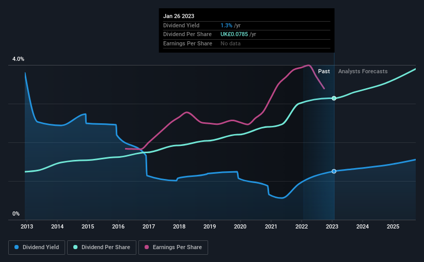The image size is (424, 262).
Task: Click the 2017 x-axis year label
Action: point(149,226)
